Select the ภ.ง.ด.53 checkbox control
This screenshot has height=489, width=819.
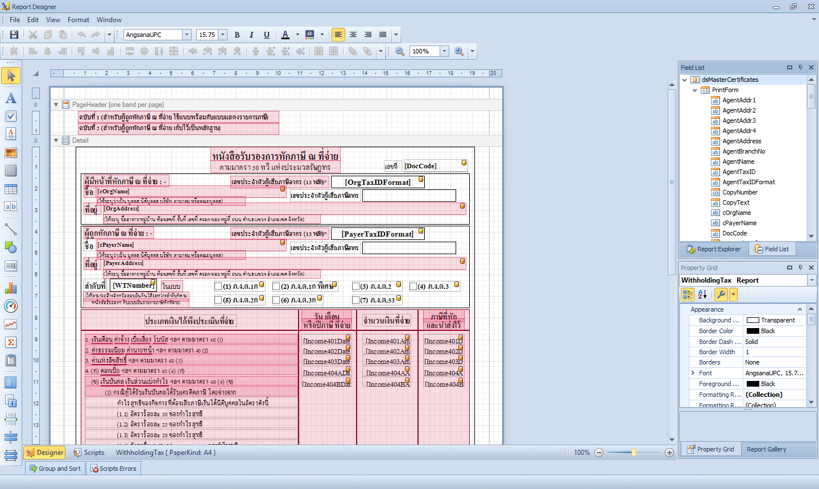point(377,300)
